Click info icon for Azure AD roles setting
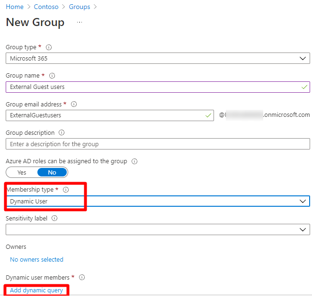Image resolution: width=312 pixels, height=299 pixels. [x=134, y=161]
